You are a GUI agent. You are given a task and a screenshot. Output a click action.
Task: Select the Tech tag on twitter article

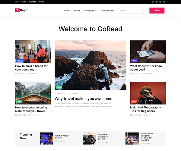pyautogui.click(x=134, y=60)
